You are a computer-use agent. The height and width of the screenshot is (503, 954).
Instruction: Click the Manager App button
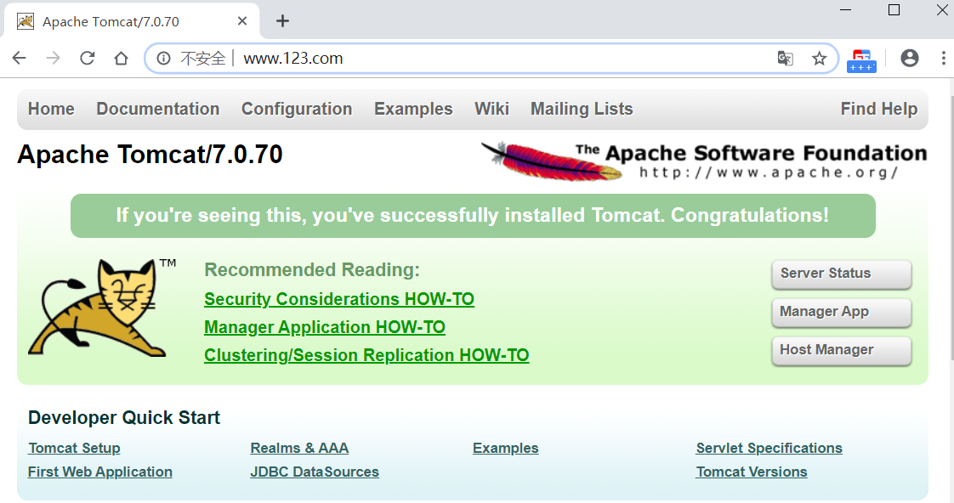tap(842, 313)
